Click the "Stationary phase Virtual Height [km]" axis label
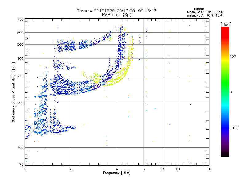This screenshot has height=184, width=246. pos(14,92)
